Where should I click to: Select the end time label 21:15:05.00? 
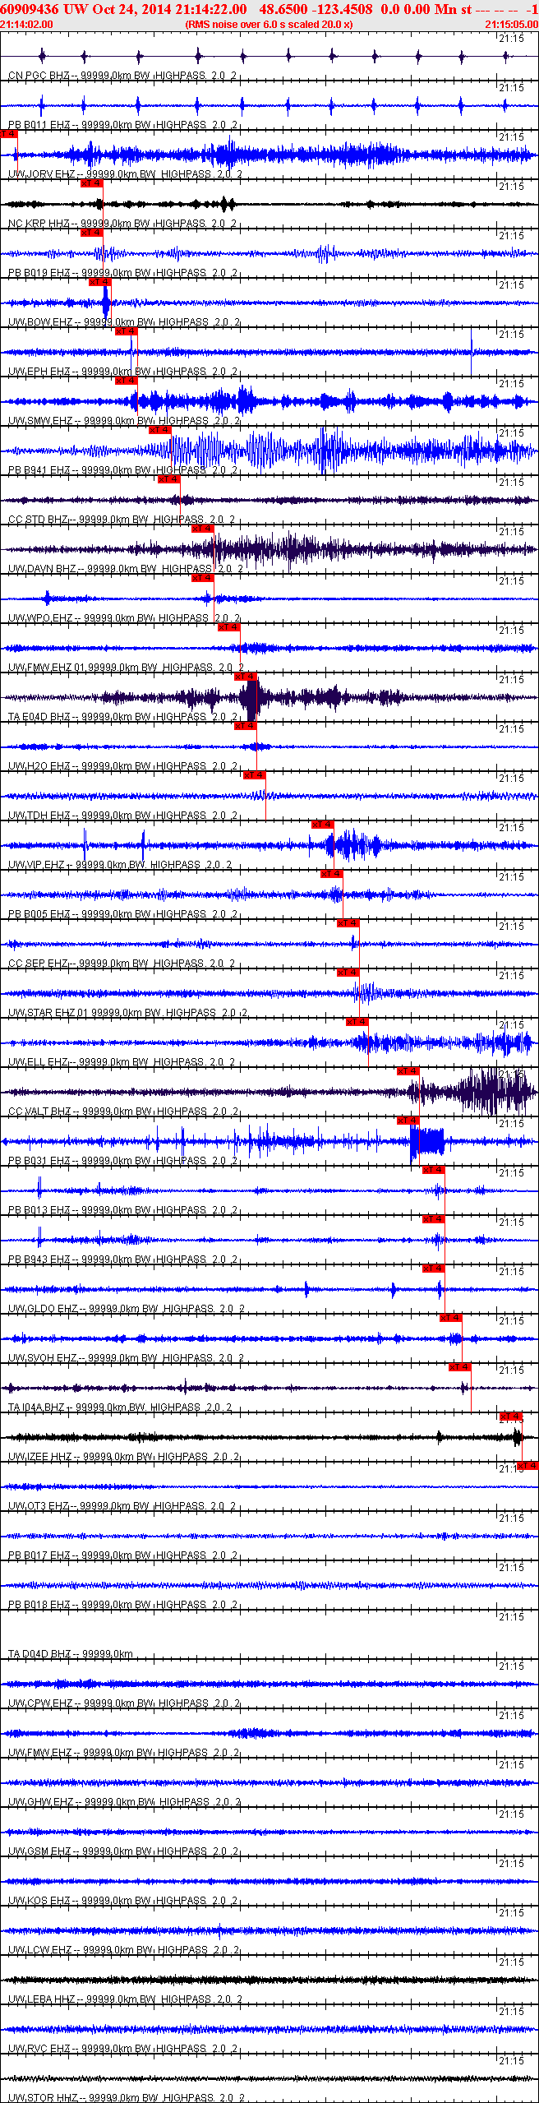(511, 25)
